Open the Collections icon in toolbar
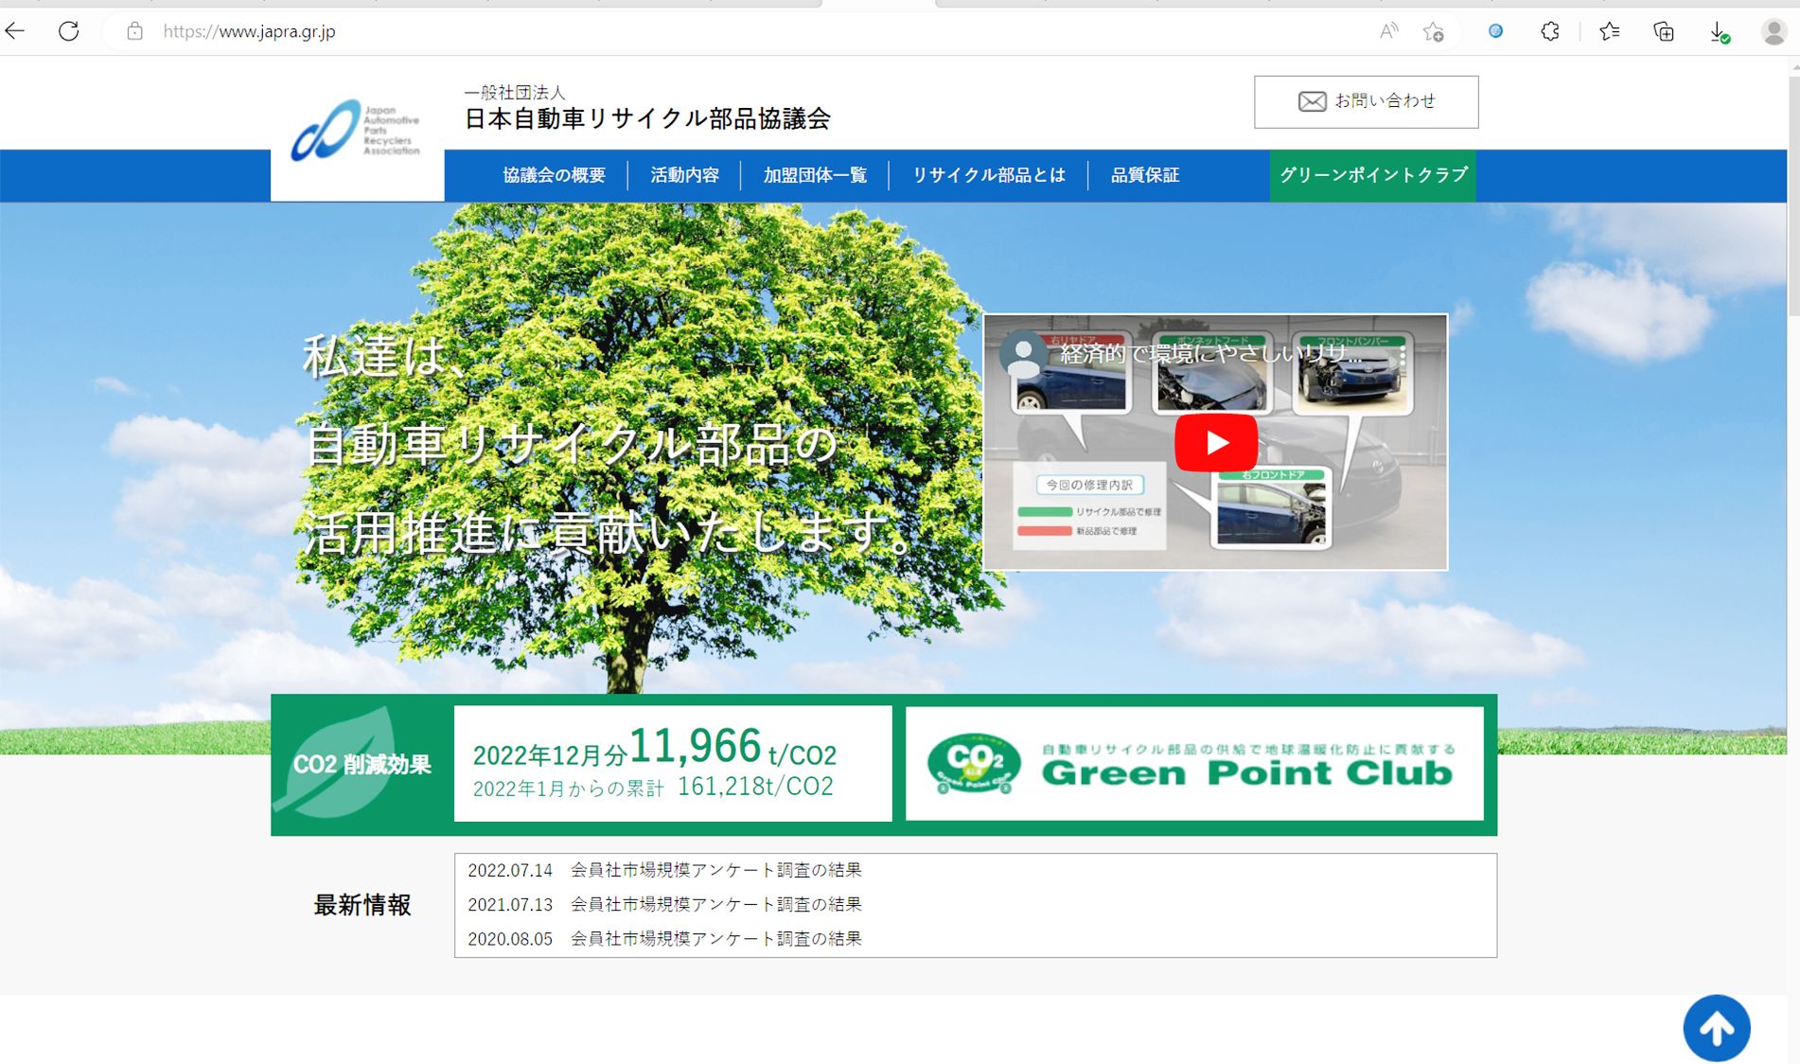 (x=1663, y=32)
